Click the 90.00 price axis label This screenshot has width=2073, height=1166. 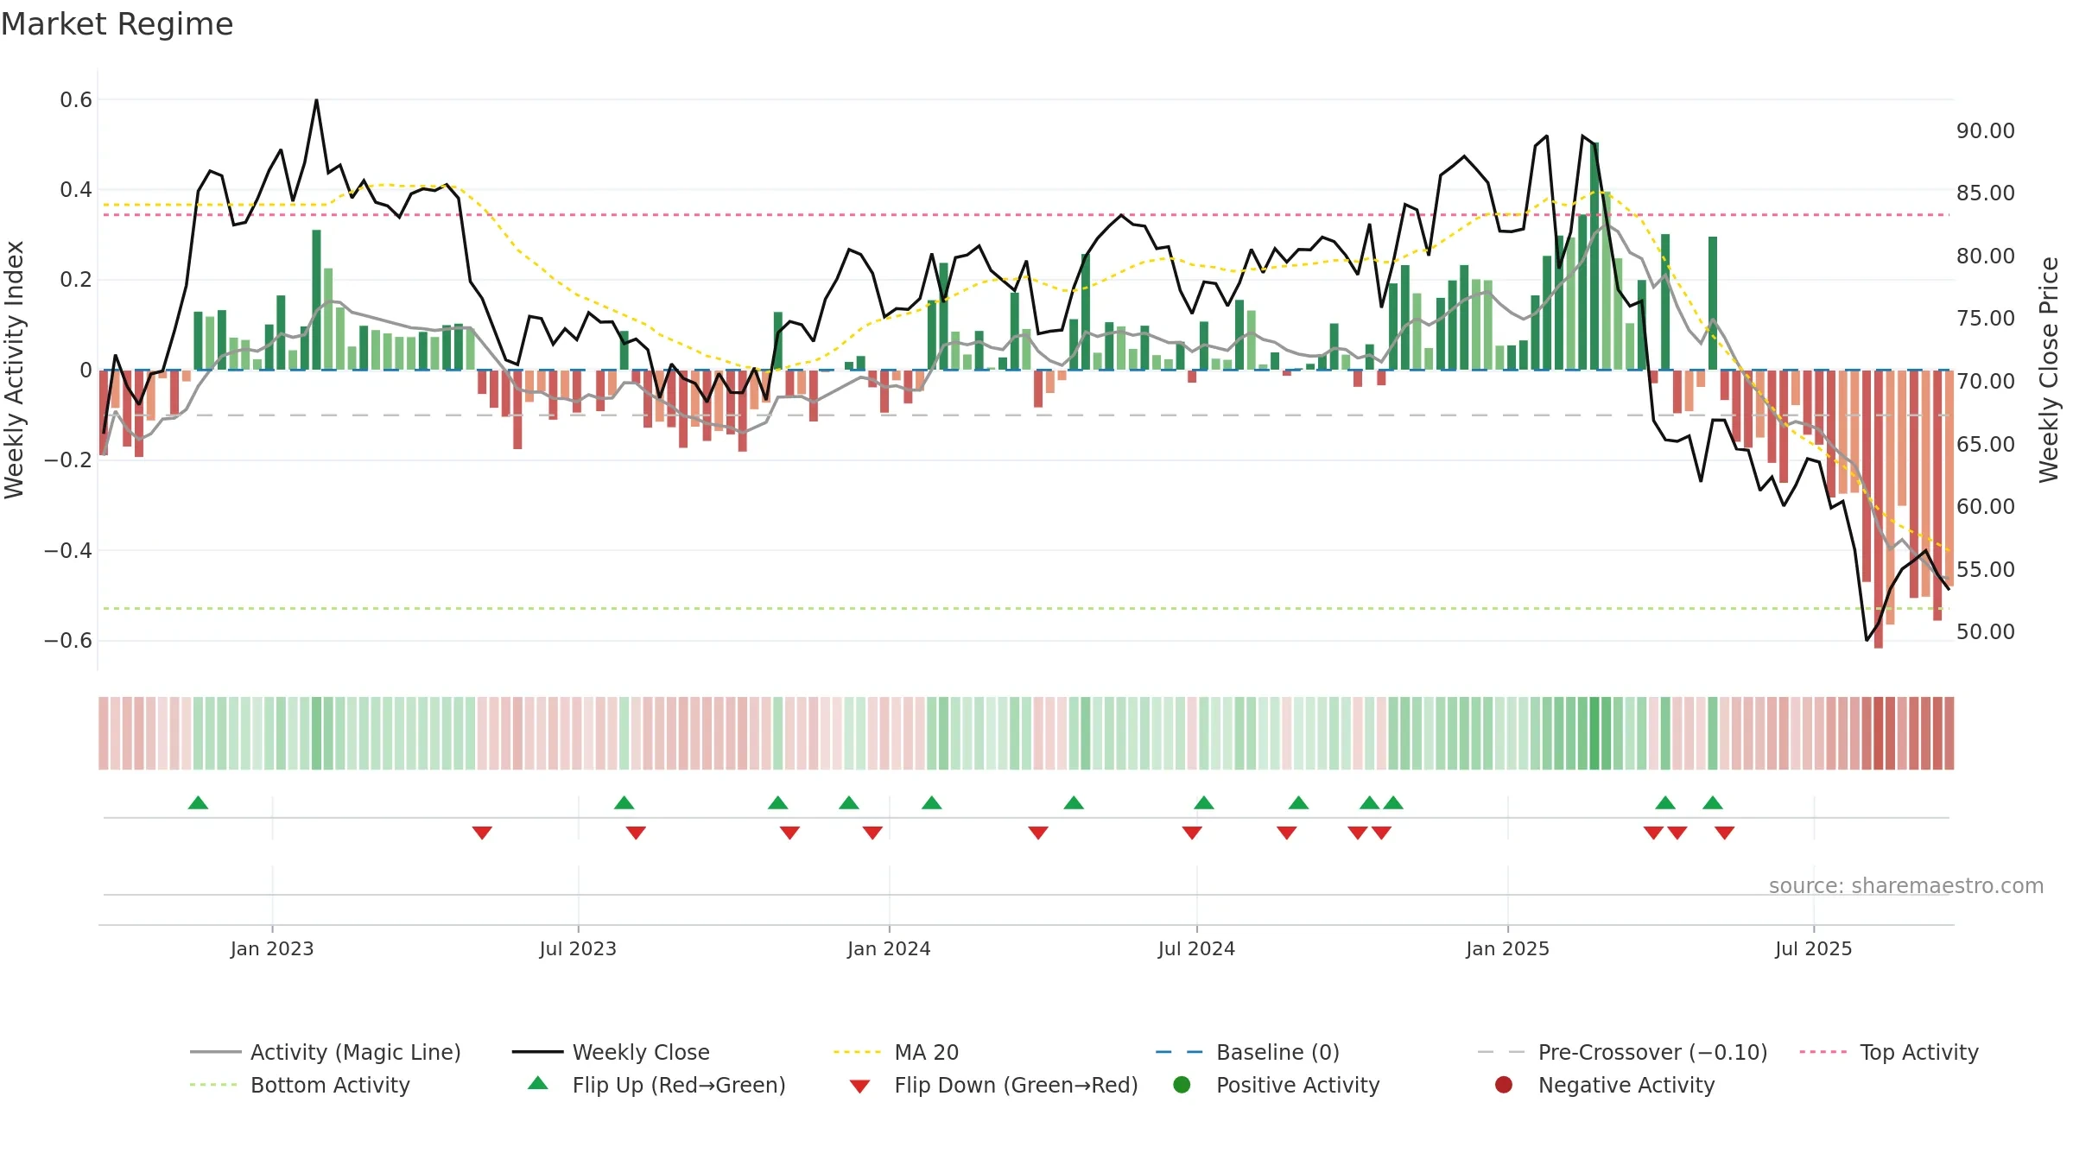click(1986, 130)
